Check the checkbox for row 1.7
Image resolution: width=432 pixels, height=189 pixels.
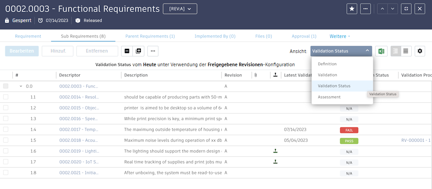point(6,162)
